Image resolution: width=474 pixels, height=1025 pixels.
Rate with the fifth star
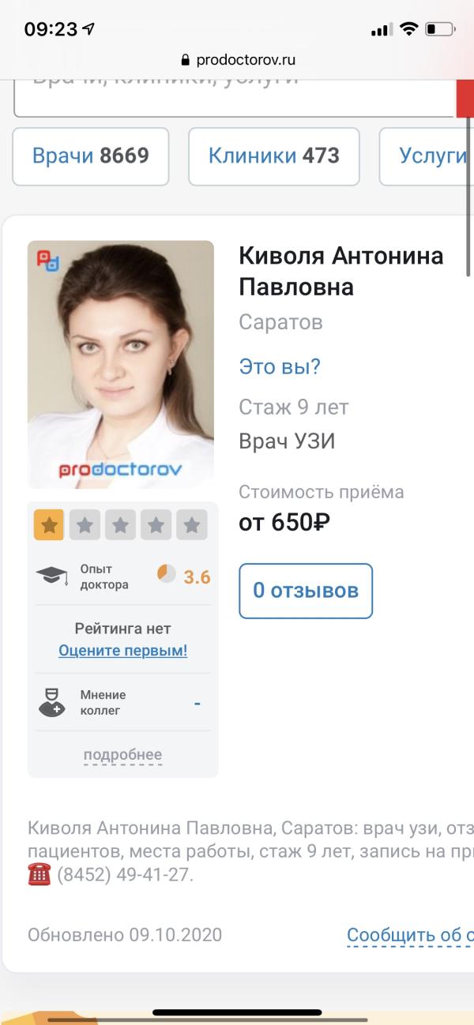(x=191, y=525)
